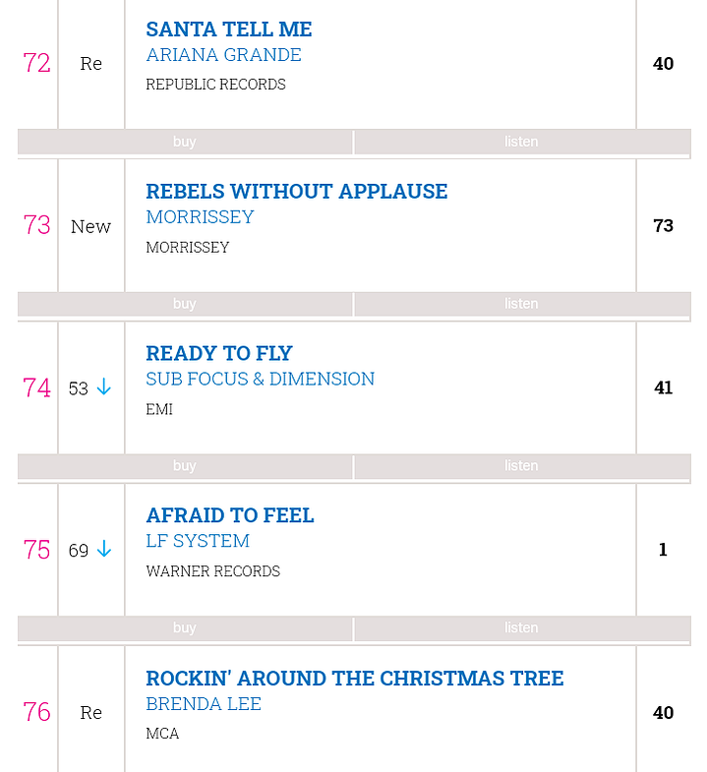The image size is (707, 772).
Task: Click listen under Afraid To Feel
Action: click(522, 627)
